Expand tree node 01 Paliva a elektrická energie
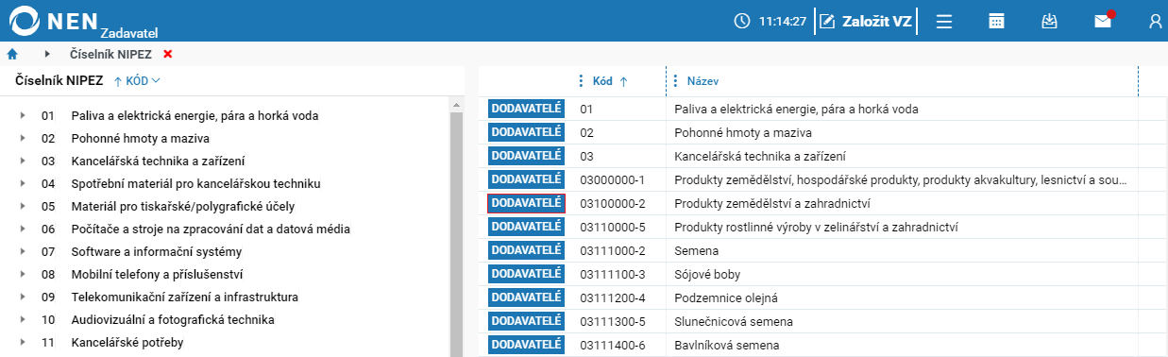 (23, 116)
